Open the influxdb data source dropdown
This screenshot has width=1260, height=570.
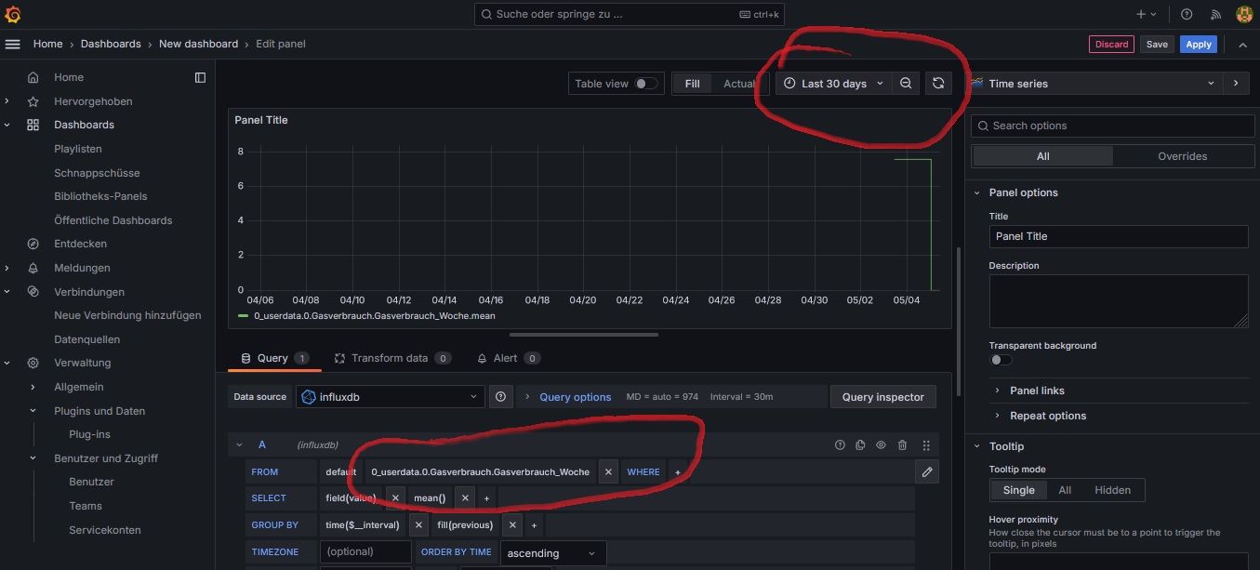391,397
